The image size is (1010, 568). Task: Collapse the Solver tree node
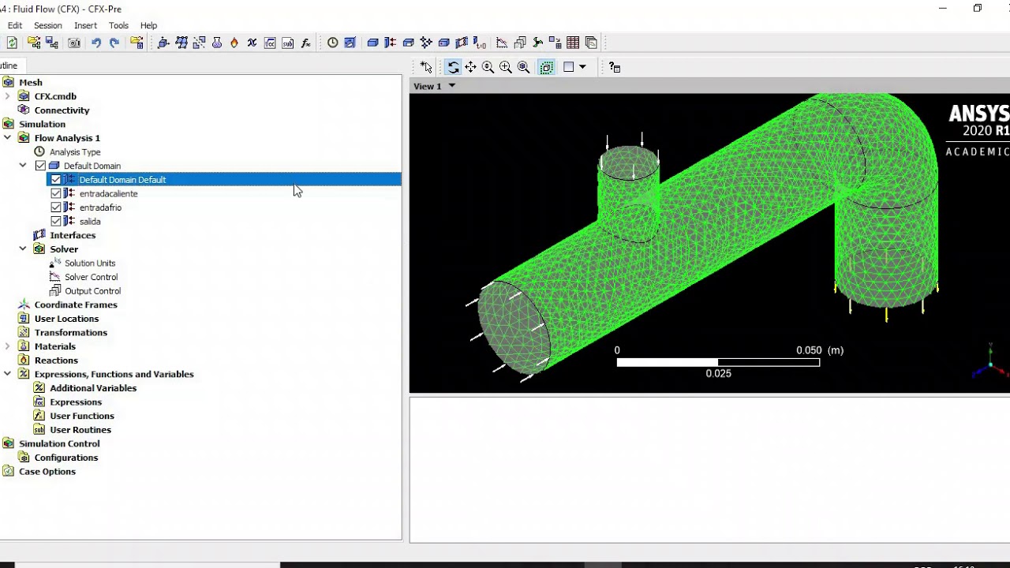pos(23,249)
